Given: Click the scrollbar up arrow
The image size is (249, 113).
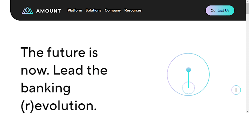Looking at the screenshot, I should click(247, 1).
